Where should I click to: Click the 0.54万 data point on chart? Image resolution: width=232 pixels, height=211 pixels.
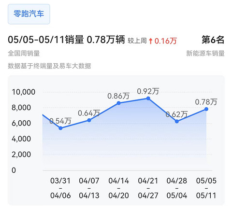pyautogui.click(x=60, y=128)
